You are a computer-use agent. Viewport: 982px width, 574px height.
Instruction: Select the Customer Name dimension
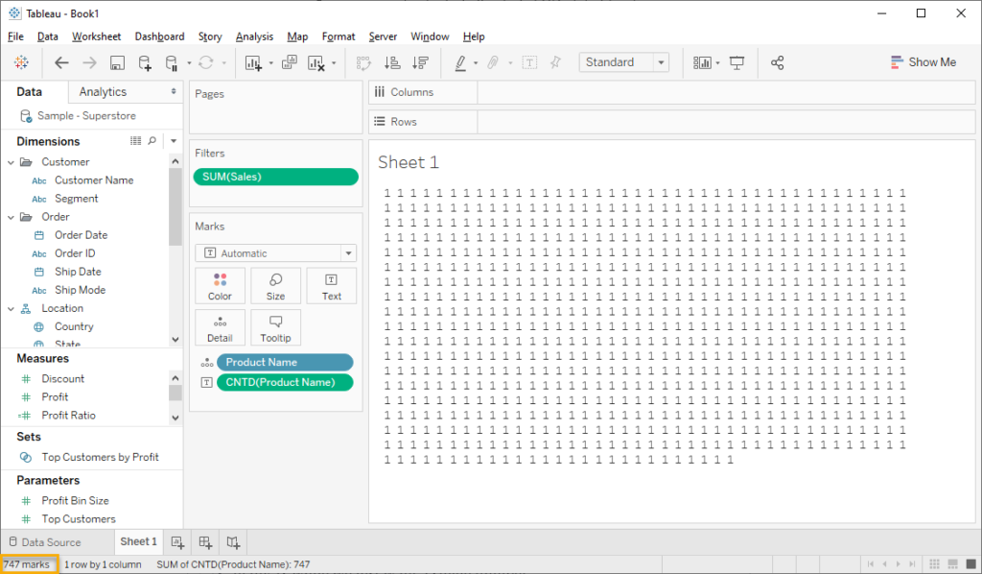coord(94,180)
